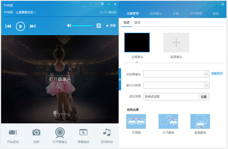This screenshot has width=228, height=149.
Task: Click the song progress bar
Action: pyautogui.click(x=60, y=17)
